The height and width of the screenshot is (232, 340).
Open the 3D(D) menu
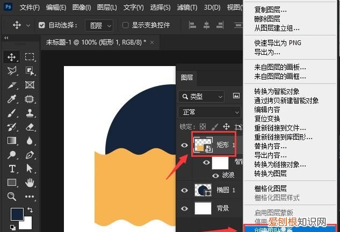pyautogui.click(x=212, y=8)
